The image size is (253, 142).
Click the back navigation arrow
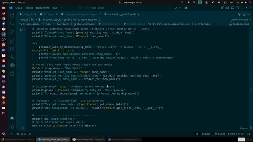pyautogui.click(x=81, y=8)
